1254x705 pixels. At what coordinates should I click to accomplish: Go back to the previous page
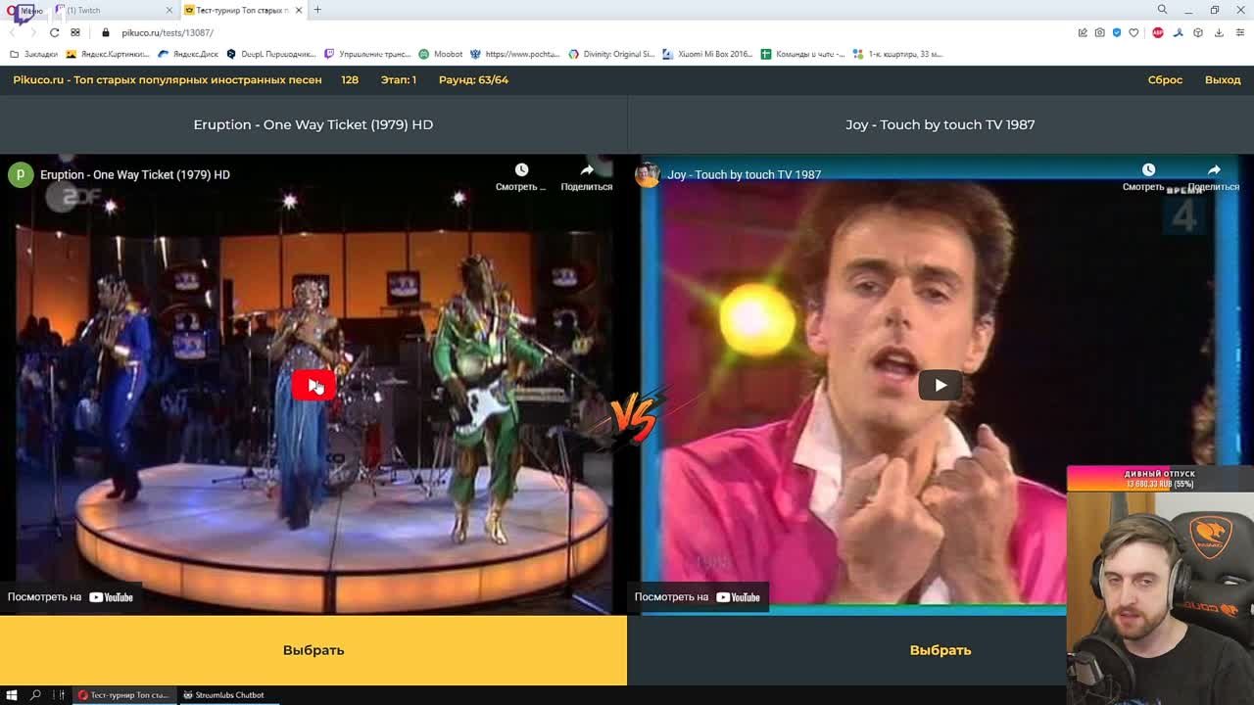14,32
